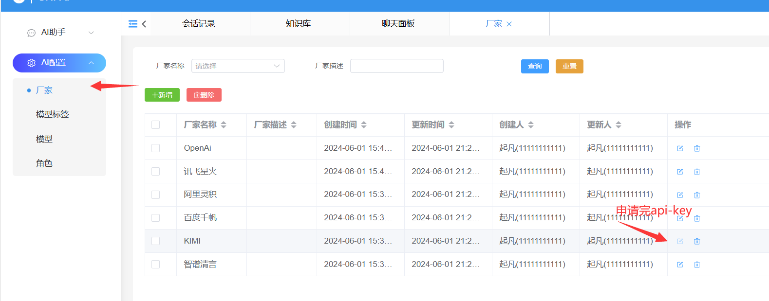Tick the checkbox for OpenAi row
769x301 pixels.
156,148
